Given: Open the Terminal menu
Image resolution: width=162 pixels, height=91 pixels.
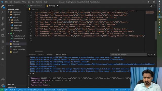Looking at the screenshot, I should pos(39,2).
